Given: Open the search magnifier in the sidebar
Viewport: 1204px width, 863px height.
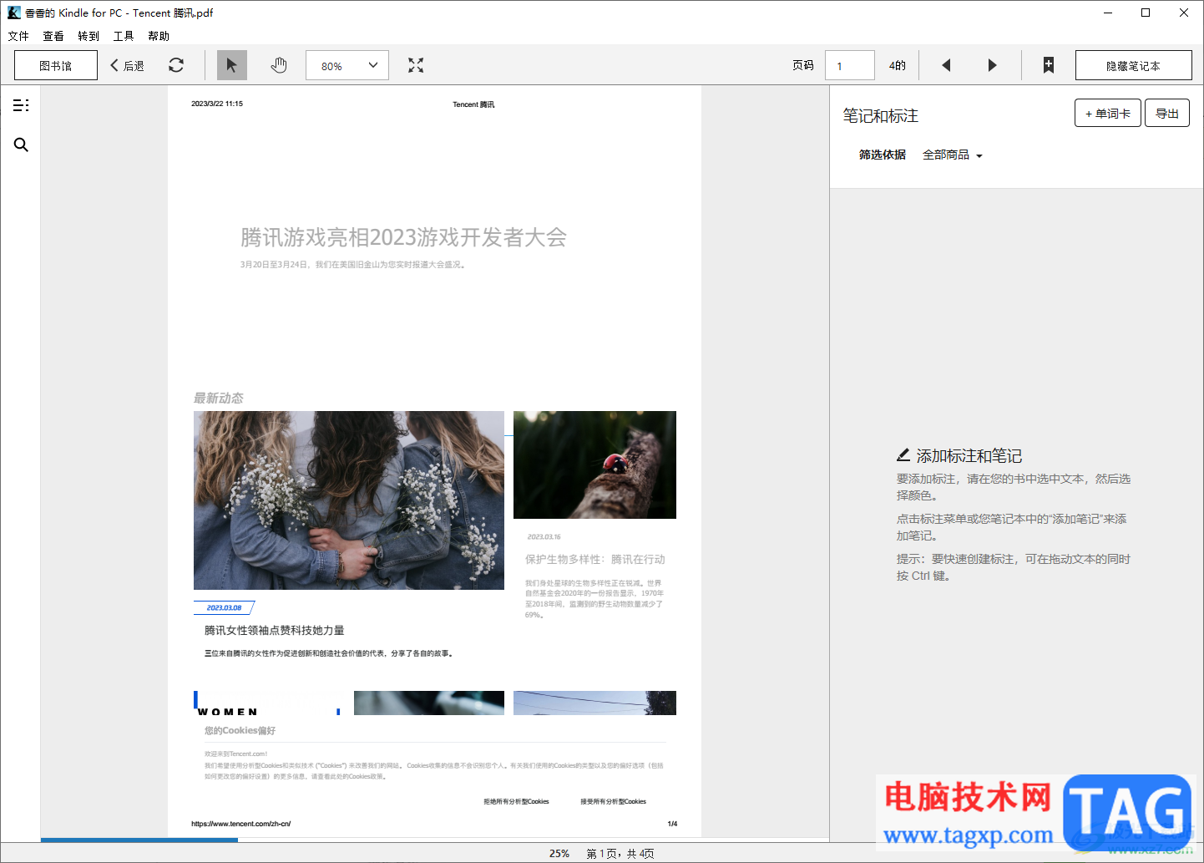Looking at the screenshot, I should 21,145.
